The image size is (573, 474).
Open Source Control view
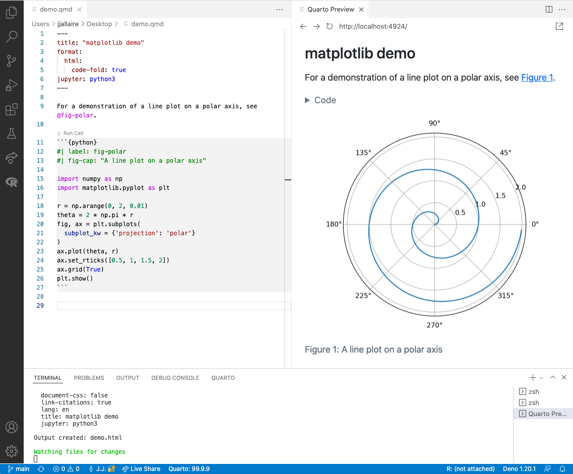(x=12, y=61)
